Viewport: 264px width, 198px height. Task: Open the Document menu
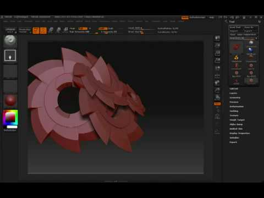coord(29,21)
